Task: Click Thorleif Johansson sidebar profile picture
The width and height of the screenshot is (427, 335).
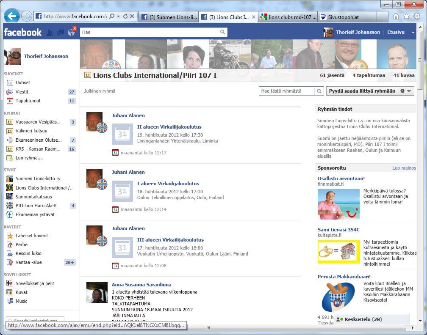Action: tap(12, 56)
